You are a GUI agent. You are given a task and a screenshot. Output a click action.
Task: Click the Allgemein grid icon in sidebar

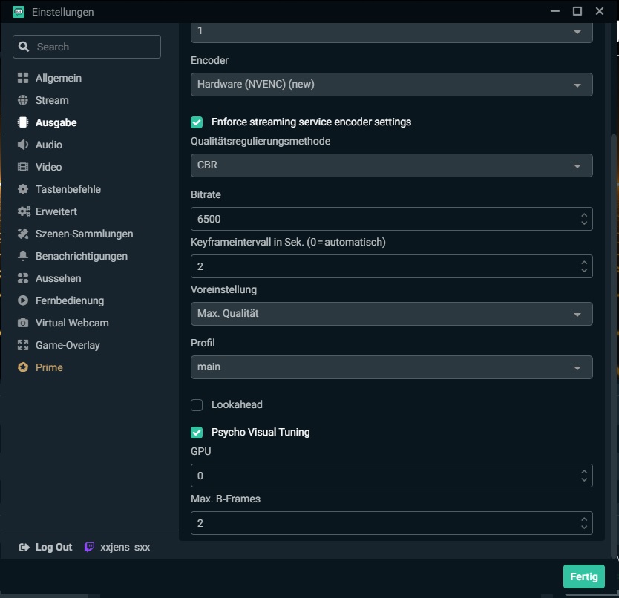coord(23,78)
